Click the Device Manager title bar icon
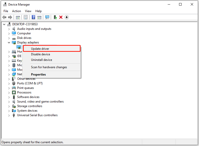 (x=5, y=5)
